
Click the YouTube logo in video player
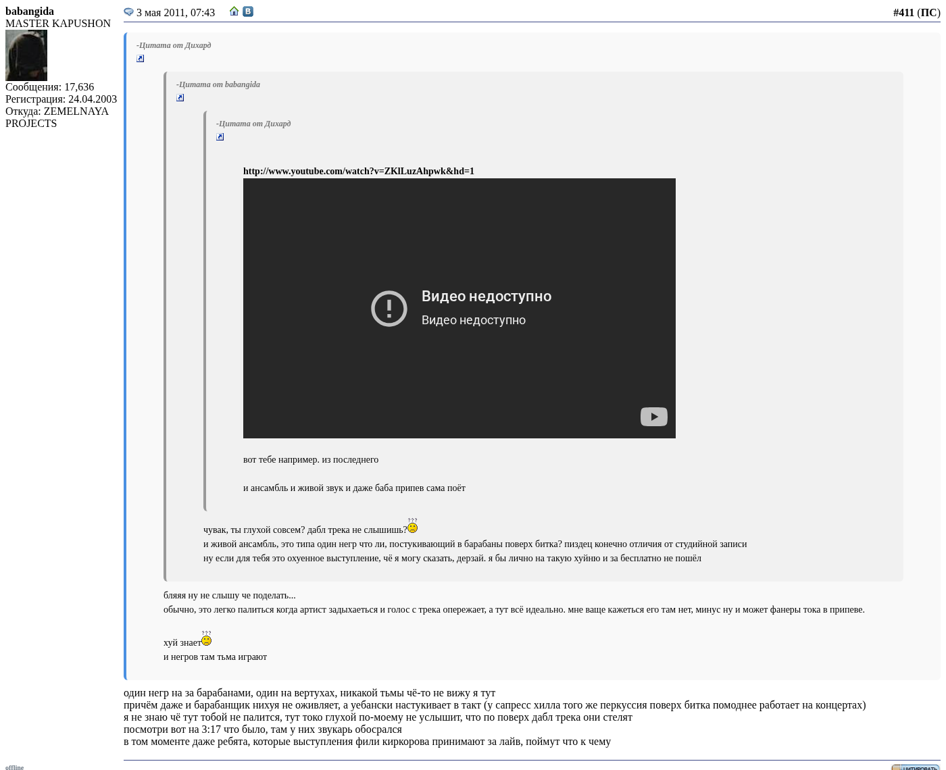point(653,417)
